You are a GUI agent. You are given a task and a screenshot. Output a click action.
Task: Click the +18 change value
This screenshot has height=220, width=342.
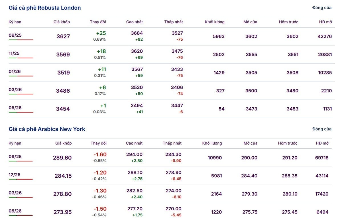101,51
